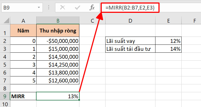Select column E header
201x107 pixels.
tap(169, 20)
